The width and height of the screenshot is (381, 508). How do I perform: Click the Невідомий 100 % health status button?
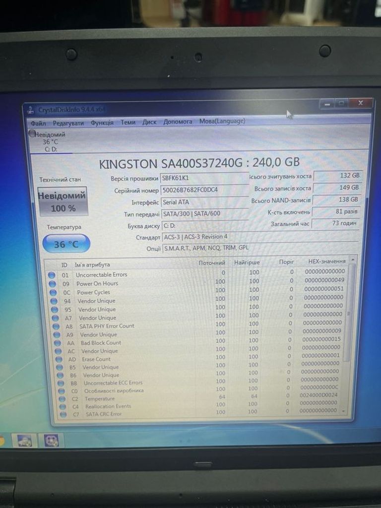(63, 201)
